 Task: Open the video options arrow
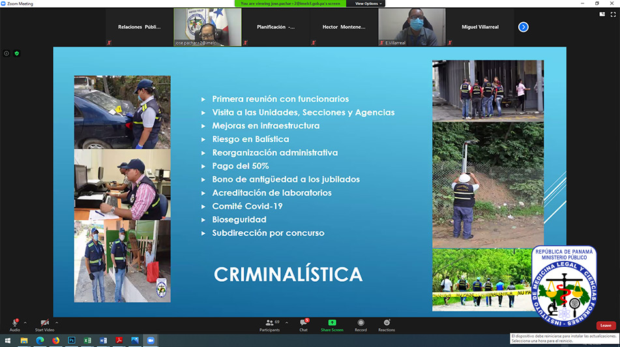[57, 323]
